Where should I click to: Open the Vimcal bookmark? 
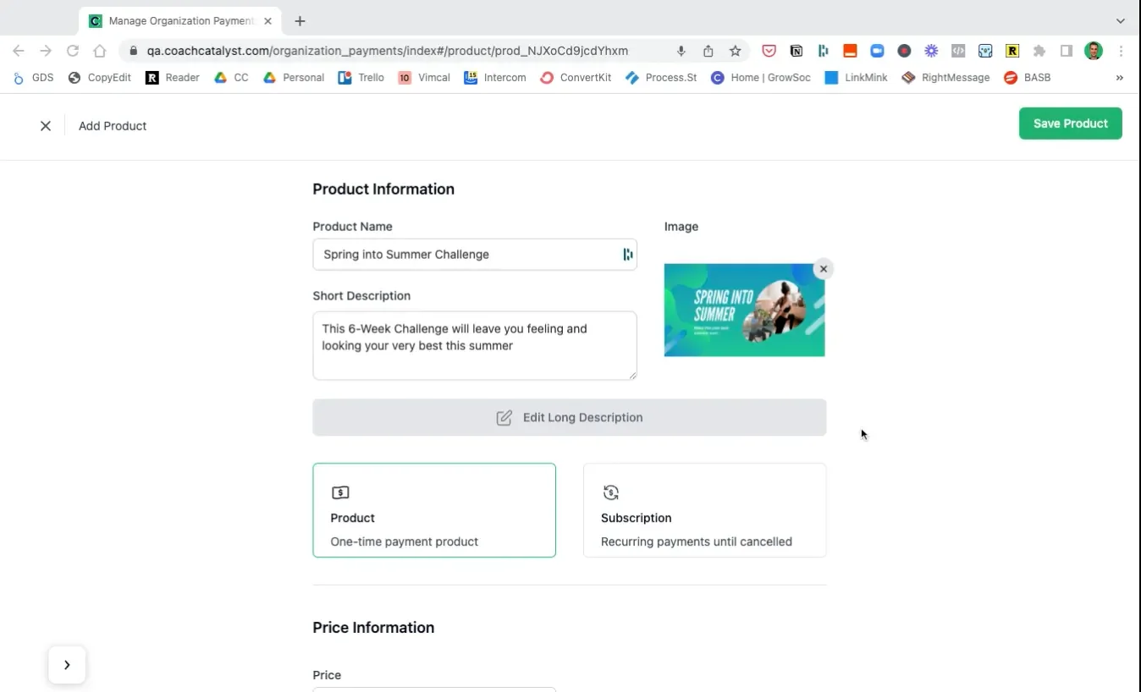click(x=424, y=78)
